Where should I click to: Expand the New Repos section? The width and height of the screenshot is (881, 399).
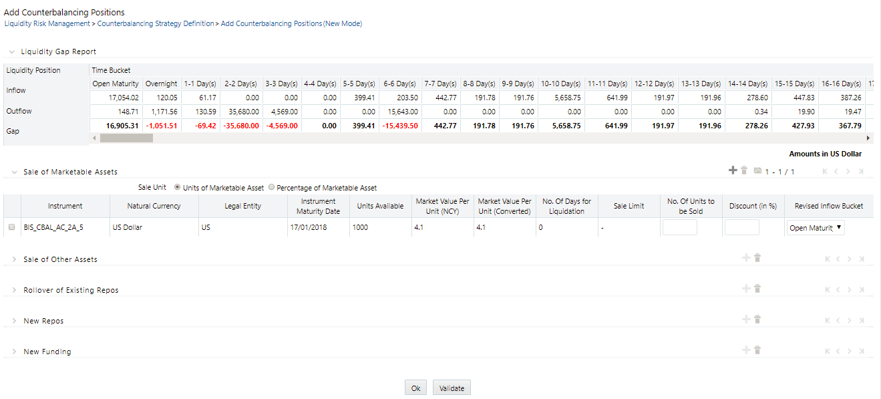14,321
